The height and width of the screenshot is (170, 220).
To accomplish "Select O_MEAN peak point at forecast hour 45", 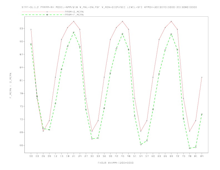I will coord(122,21).
